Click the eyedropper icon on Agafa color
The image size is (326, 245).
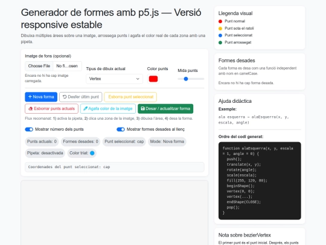[85, 108]
